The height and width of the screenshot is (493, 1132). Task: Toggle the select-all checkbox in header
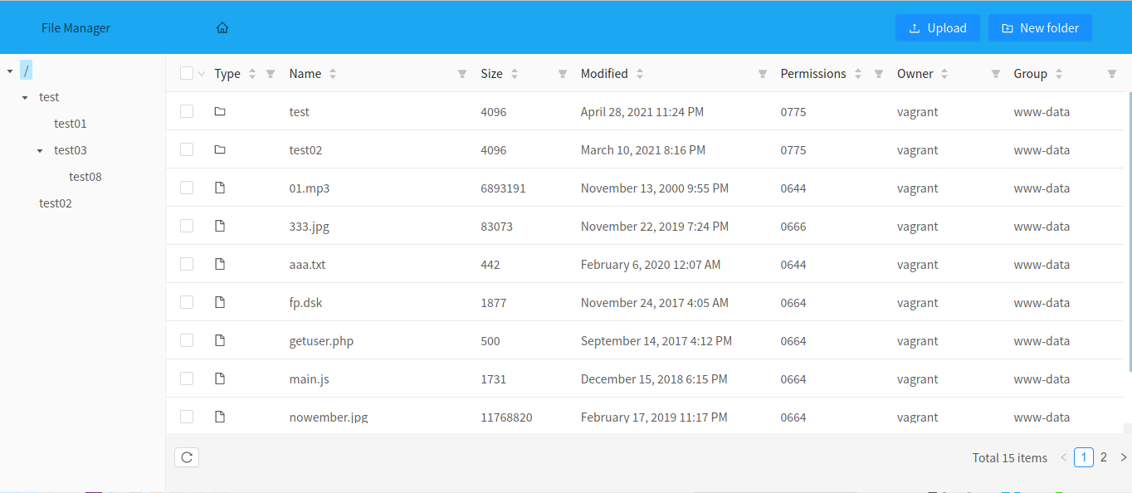point(187,74)
